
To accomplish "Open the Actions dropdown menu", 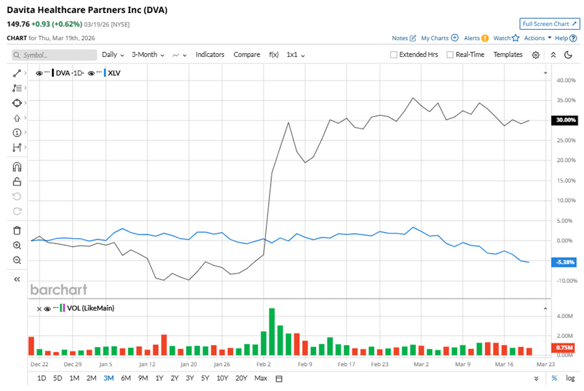I will [538, 38].
